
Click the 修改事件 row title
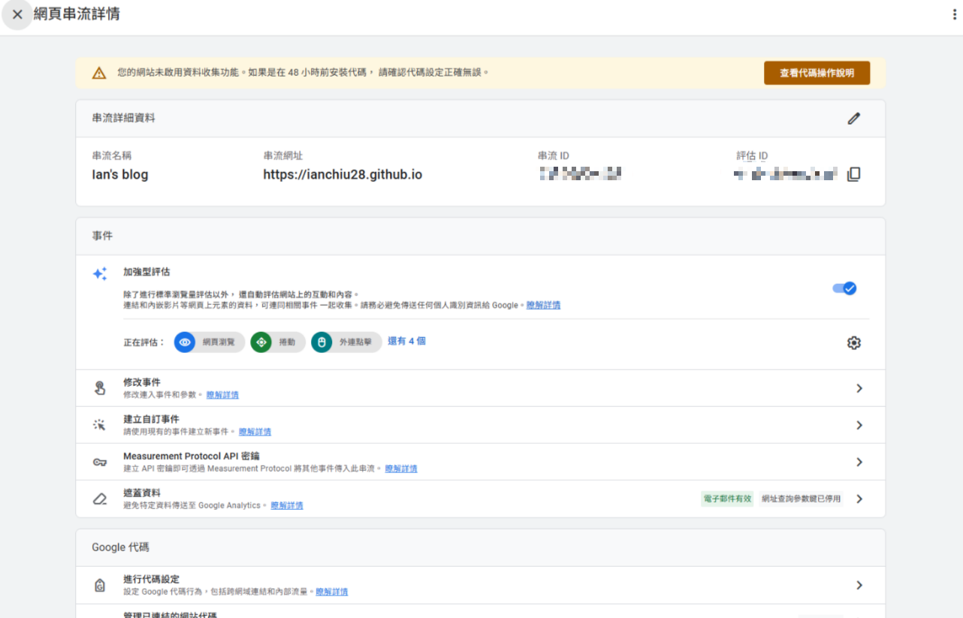[142, 382]
